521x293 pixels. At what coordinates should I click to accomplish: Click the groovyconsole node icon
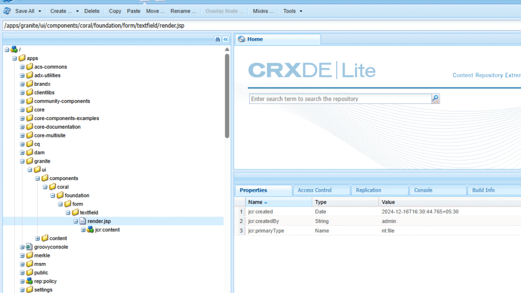coord(29,247)
